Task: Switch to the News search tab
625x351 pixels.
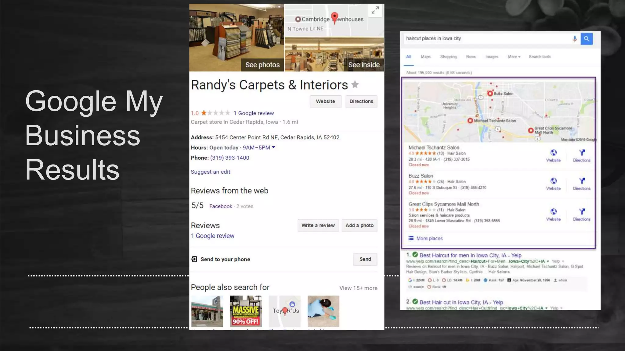Action: pyautogui.click(x=471, y=57)
